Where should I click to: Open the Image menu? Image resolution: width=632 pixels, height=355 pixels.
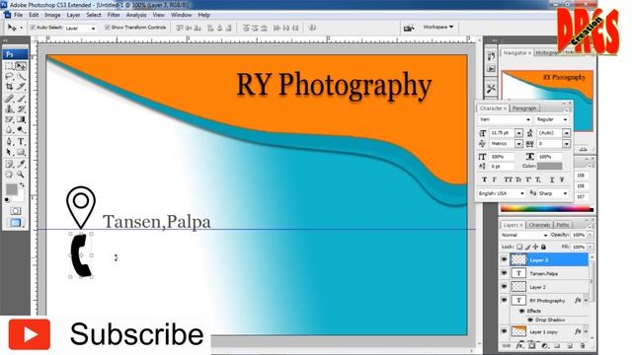52,15
